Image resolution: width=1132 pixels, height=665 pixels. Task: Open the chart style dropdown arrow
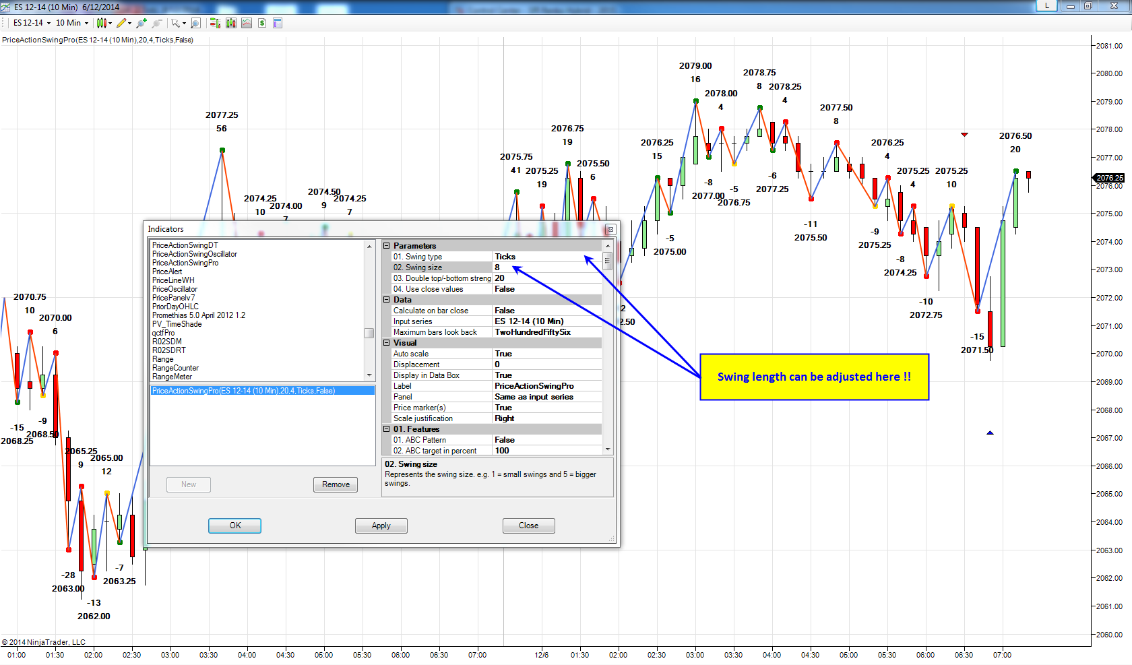pyautogui.click(x=109, y=23)
